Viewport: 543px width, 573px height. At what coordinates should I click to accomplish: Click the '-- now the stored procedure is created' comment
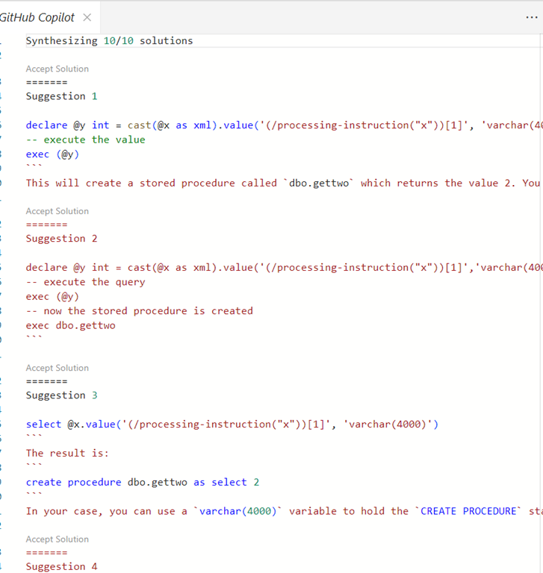[x=139, y=311]
